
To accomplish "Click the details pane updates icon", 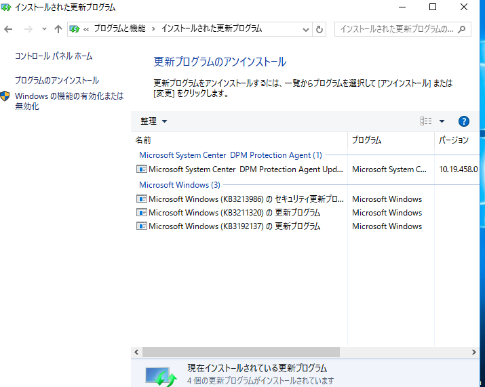I will pos(161,376).
